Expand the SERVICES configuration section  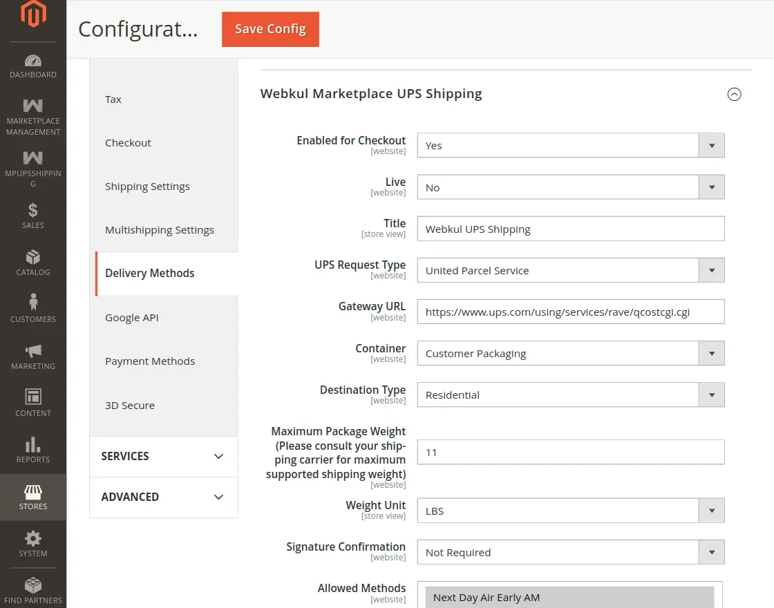(x=163, y=456)
